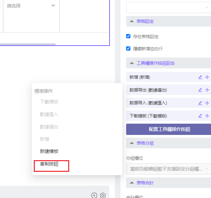The image size is (211, 198).
Task: Click the 新增 (新增) list row
Action: [x=169, y=77]
